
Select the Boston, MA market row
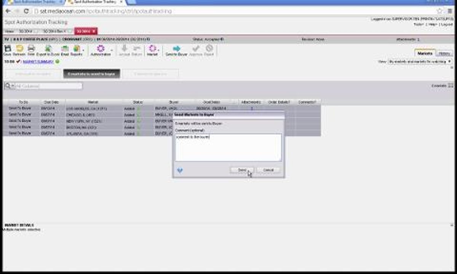pyautogui.click(x=162, y=127)
